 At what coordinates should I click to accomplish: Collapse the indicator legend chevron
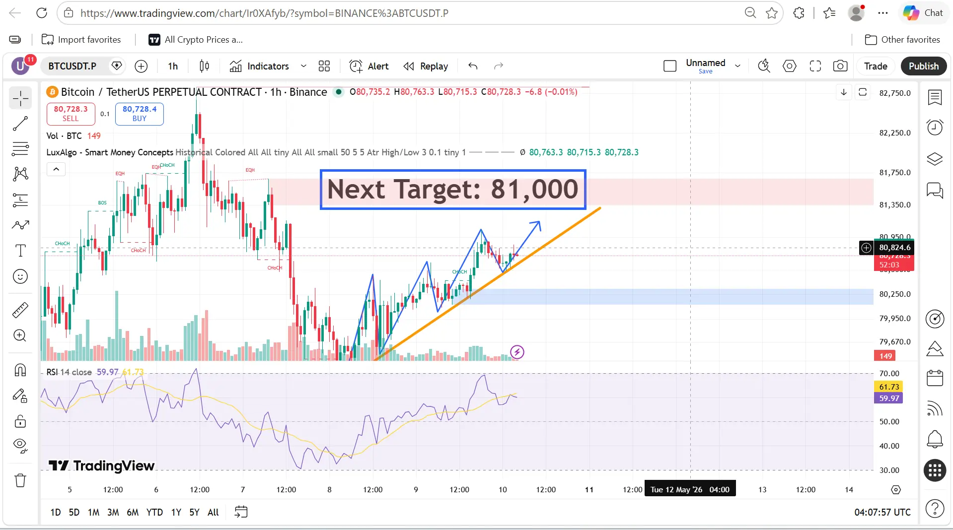coord(56,169)
